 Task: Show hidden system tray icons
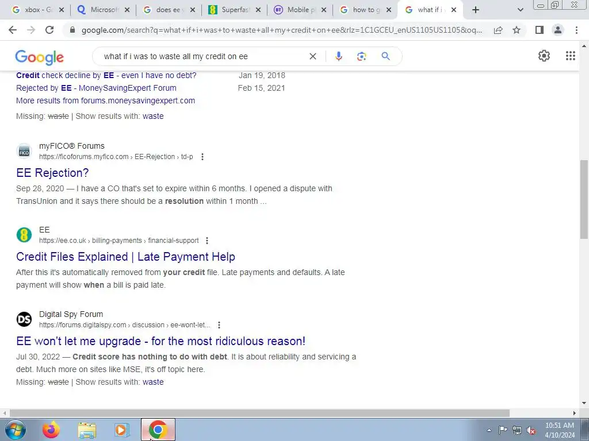(489, 431)
